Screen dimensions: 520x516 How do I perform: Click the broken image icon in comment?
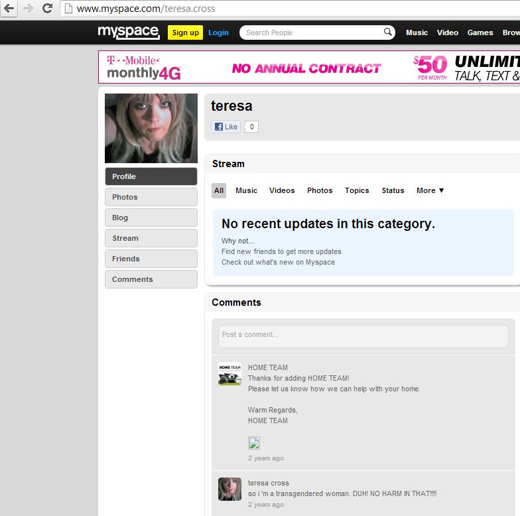tap(254, 443)
